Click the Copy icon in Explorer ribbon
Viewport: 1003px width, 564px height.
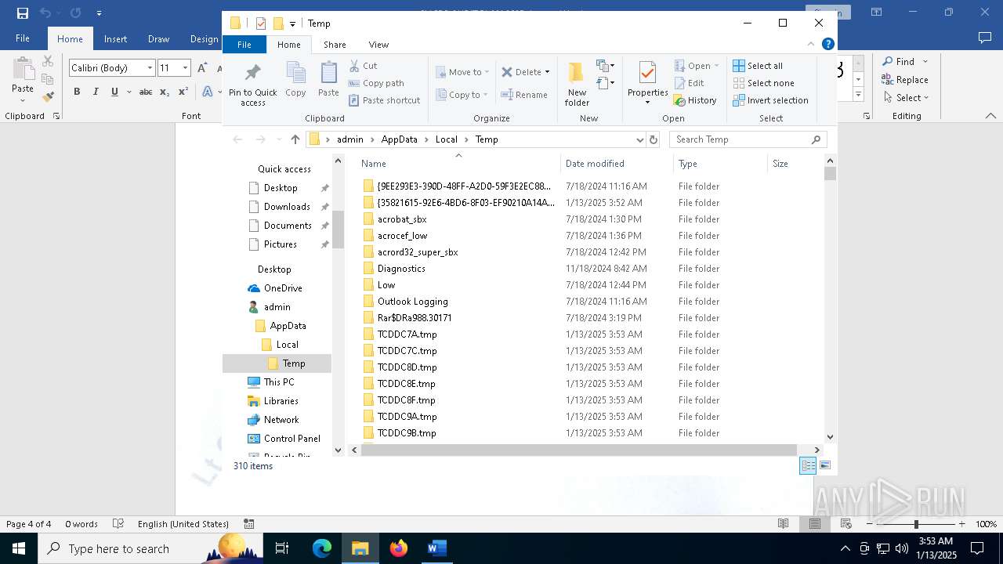tap(295, 80)
